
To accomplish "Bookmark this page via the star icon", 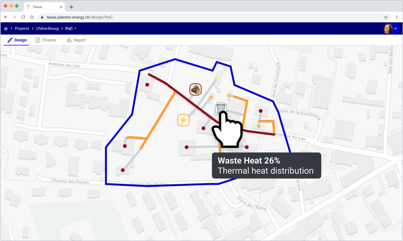I will tap(385, 17).
